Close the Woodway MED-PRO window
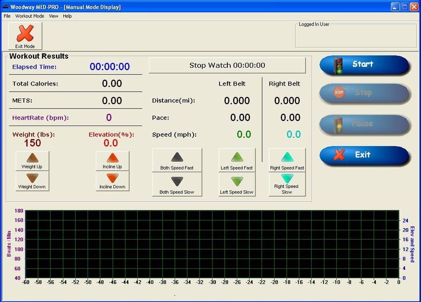This screenshot has width=421, height=302. coord(414,7)
